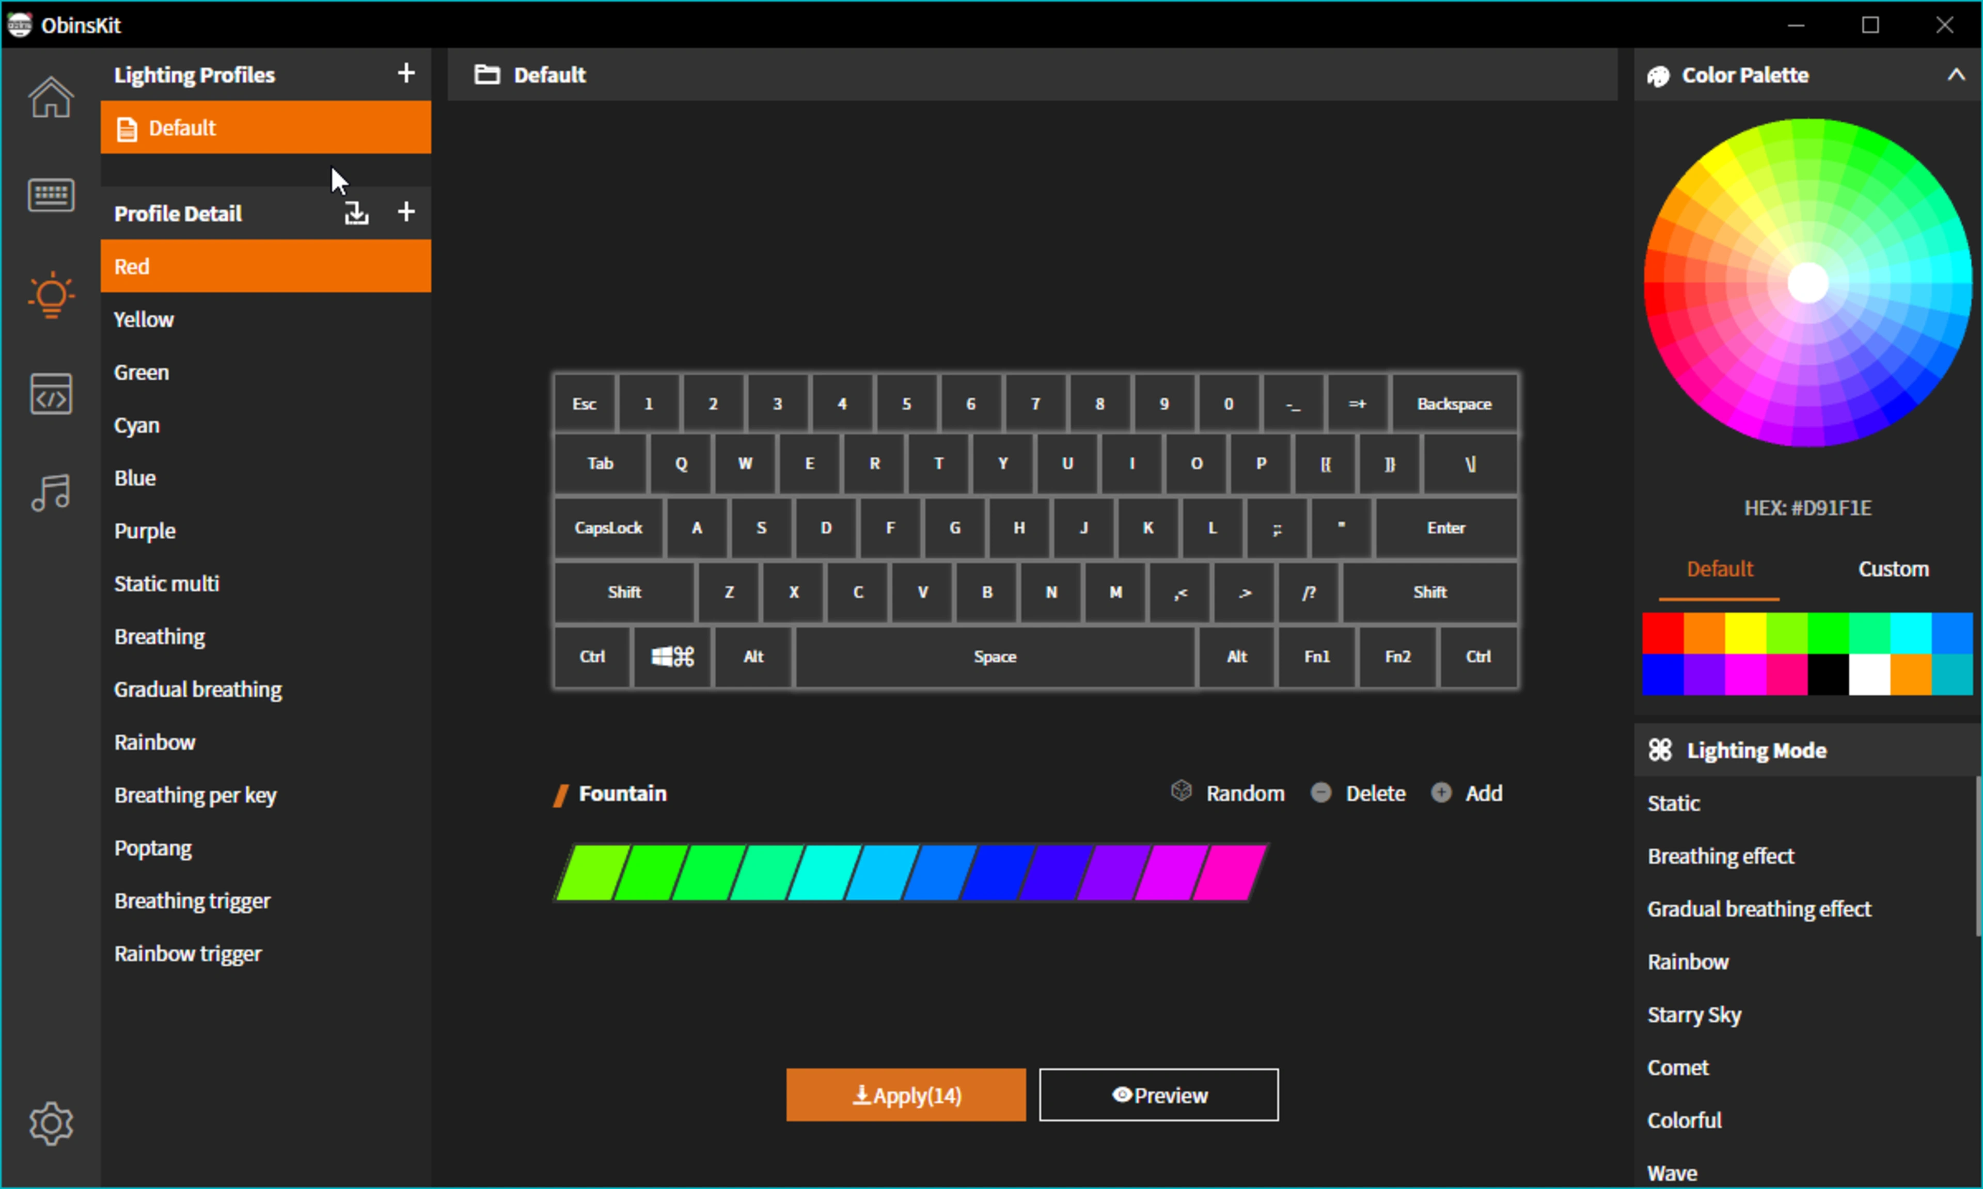1983x1189 pixels.
Task: Select the Fn2 key
Action: [1397, 657]
